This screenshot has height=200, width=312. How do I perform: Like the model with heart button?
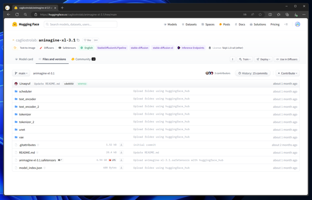coord(87,40)
